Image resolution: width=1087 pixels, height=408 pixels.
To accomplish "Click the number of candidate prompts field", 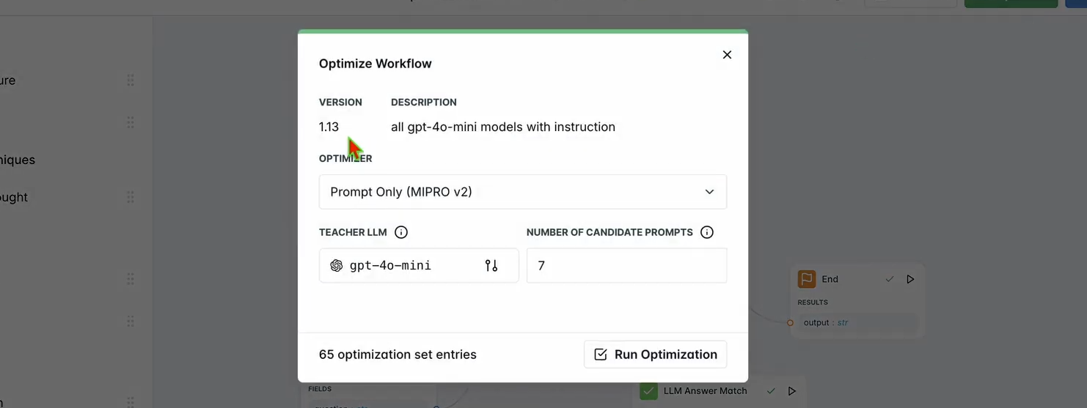I will (626, 265).
